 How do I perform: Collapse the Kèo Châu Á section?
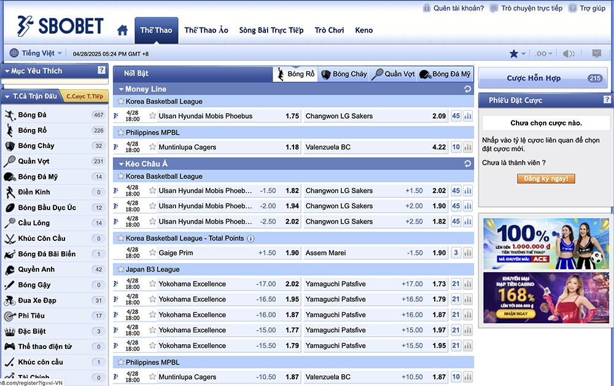coord(121,164)
